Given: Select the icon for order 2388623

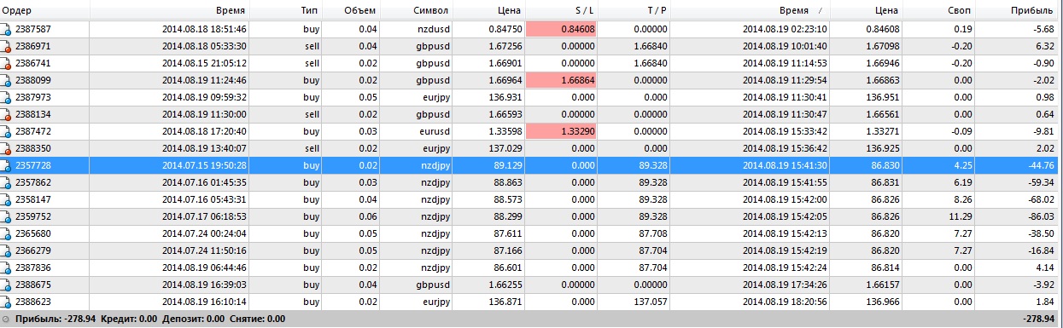Looking at the screenshot, I should 7,302.
